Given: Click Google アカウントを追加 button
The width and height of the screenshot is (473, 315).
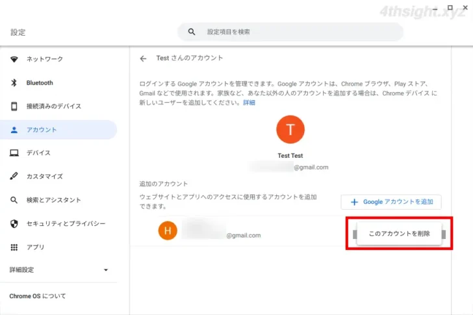Looking at the screenshot, I should pos(391,202).
